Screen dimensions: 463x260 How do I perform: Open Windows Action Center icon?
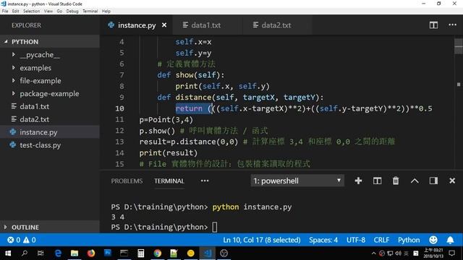coord(451,253)
